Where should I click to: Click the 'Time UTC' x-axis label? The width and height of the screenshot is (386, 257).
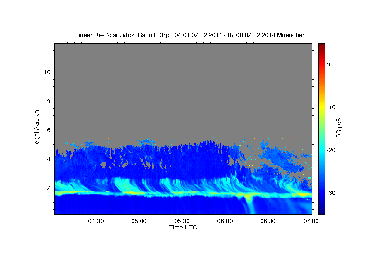coord(183,227)
